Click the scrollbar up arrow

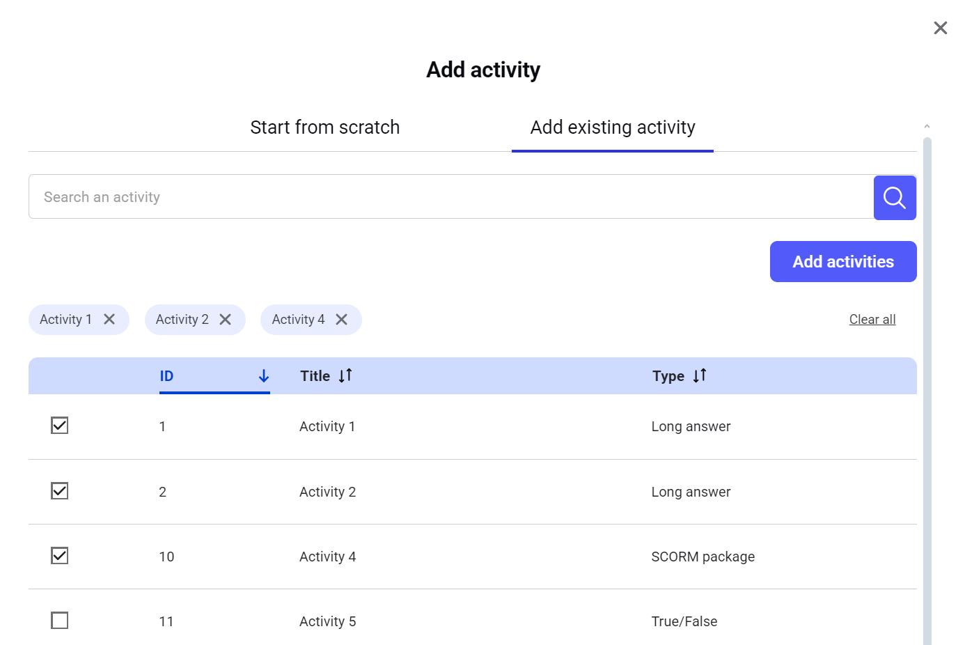pyautogui.click(x=927, y=127)
